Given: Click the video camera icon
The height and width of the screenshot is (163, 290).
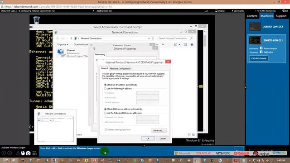Looking at the screenshot, I should click(34, 153).
